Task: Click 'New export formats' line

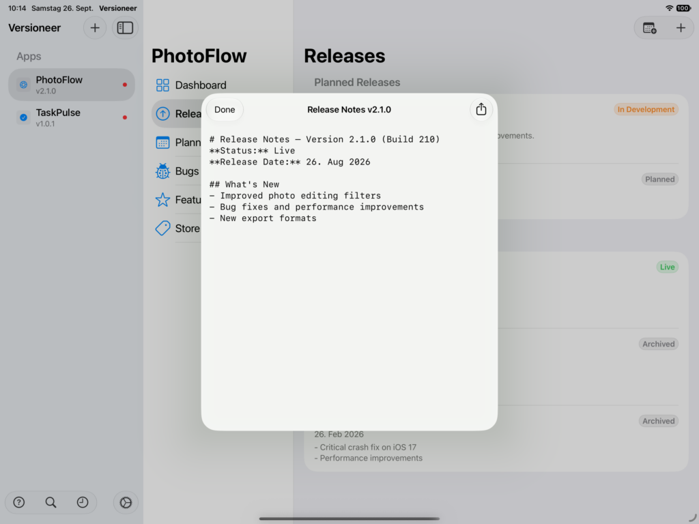Action: [x=263, y=218]
